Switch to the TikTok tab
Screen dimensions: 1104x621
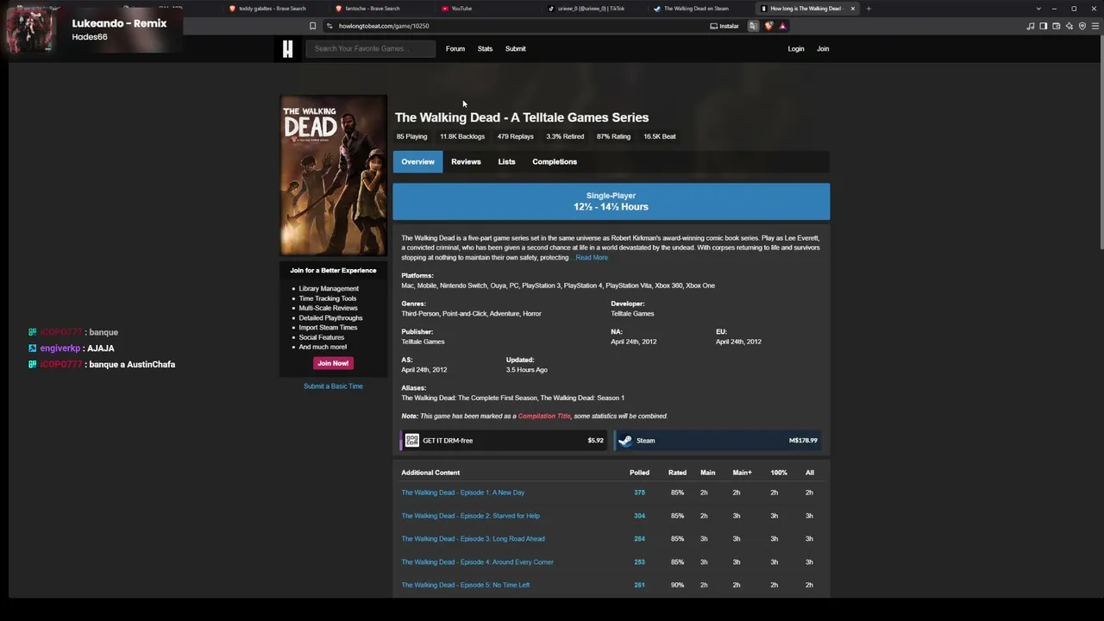[591, 9]
